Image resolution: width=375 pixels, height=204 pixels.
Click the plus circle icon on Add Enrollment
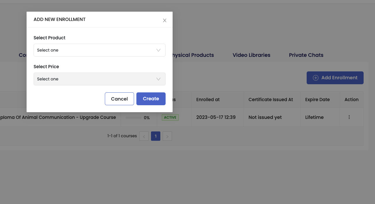315,78
